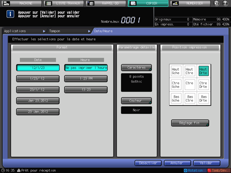Screen dimensions: 231x173
Task: Set print position to Ctre Gche
Action: (x=176, y=85)
